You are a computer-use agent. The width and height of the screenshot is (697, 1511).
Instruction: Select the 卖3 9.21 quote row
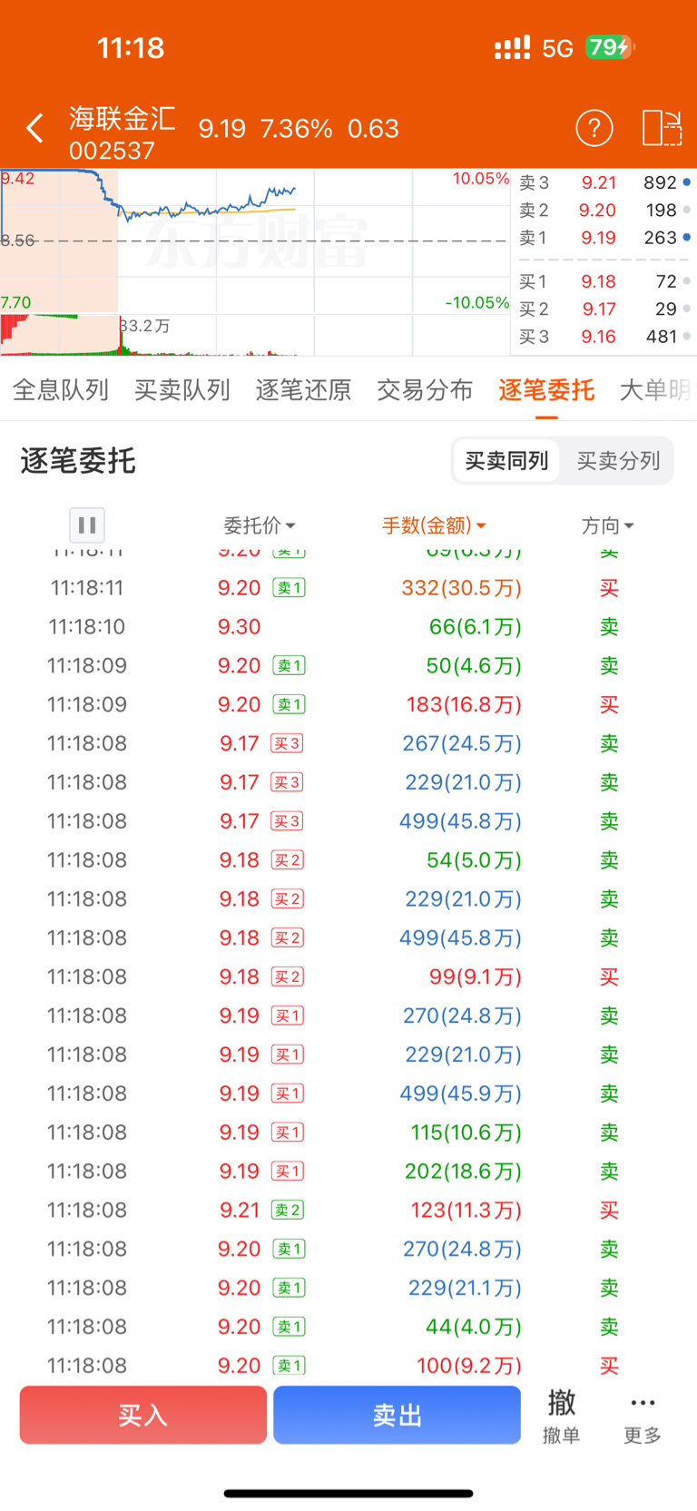click(604, 182)
